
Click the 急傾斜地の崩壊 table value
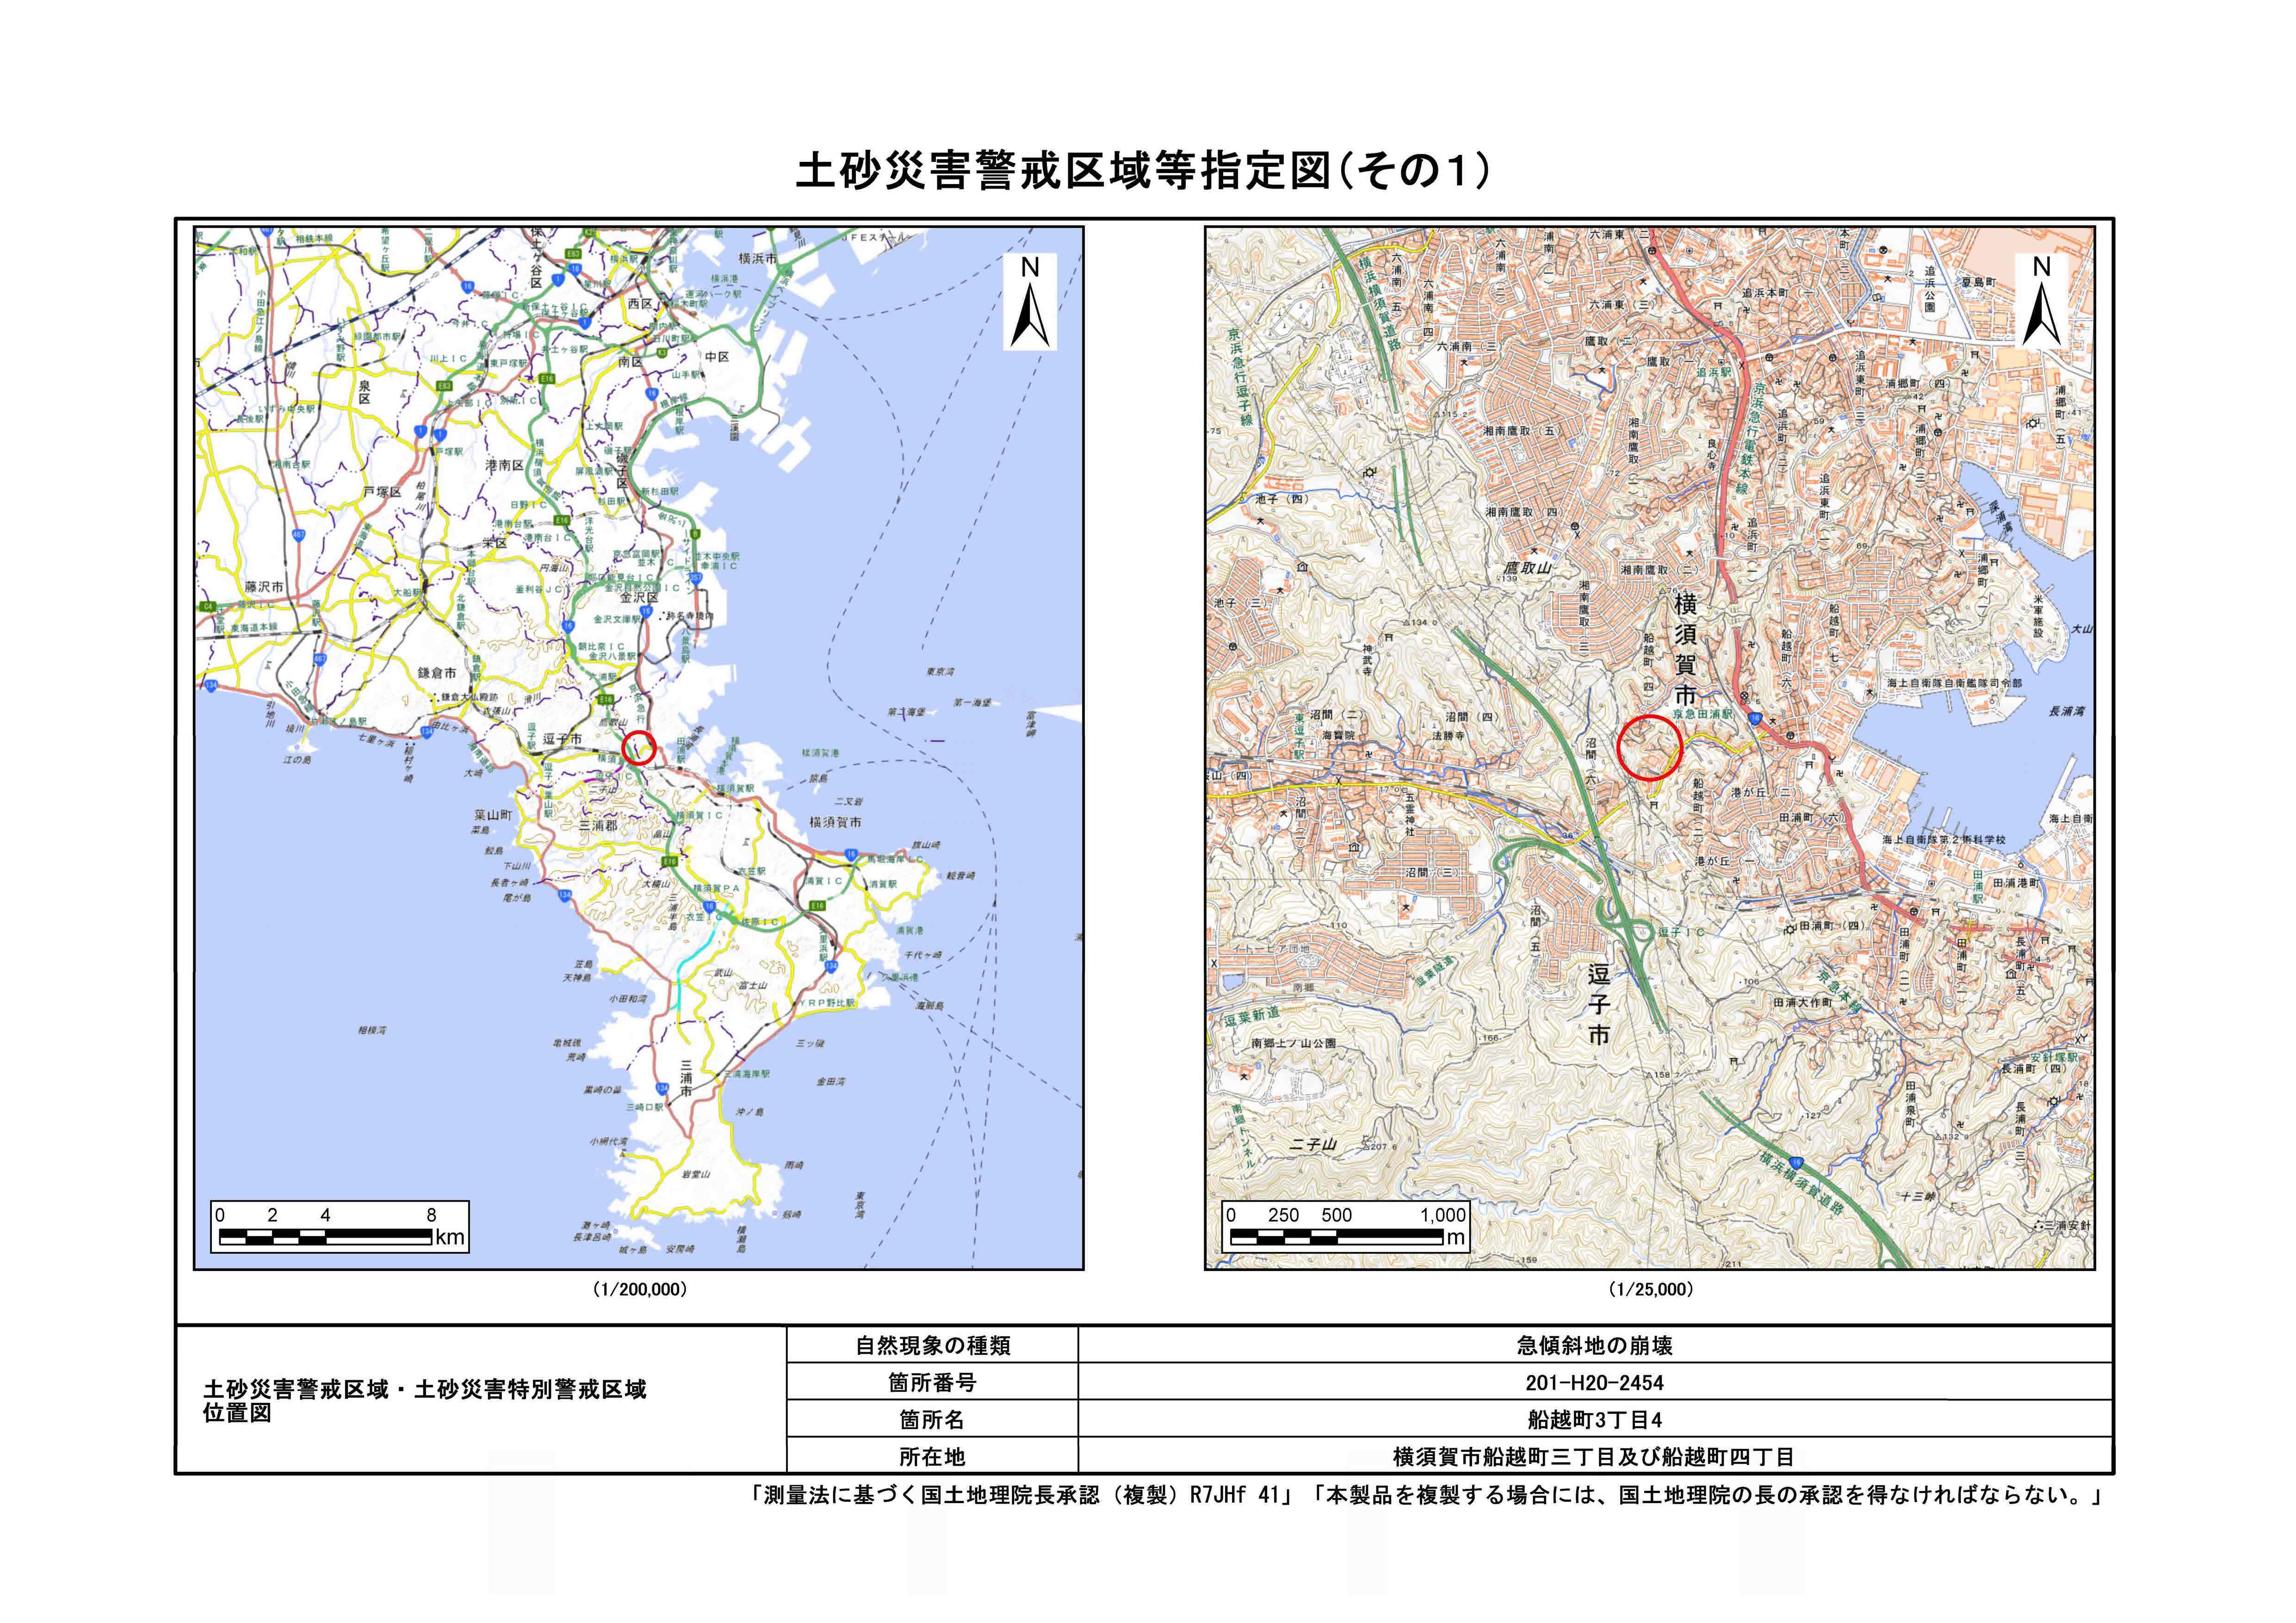[1594, 1345]
